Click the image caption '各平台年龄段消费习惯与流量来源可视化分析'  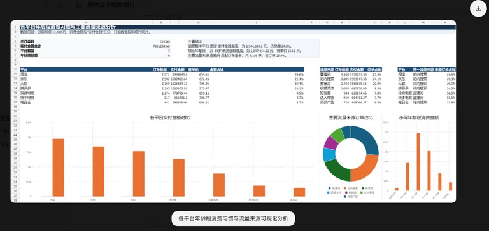point(233,218)
